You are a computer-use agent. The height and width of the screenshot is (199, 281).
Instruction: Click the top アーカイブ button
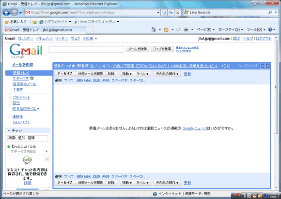point(65,74)
